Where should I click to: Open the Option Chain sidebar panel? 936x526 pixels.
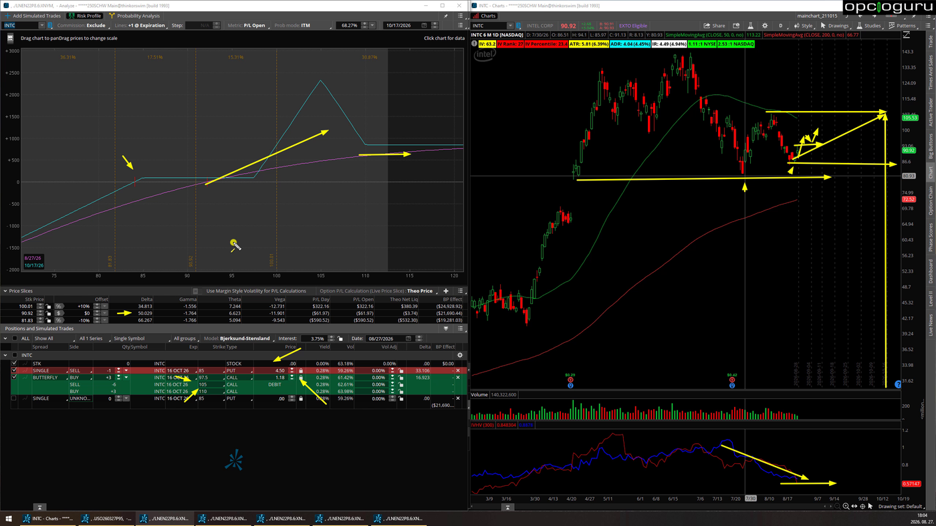930,201
